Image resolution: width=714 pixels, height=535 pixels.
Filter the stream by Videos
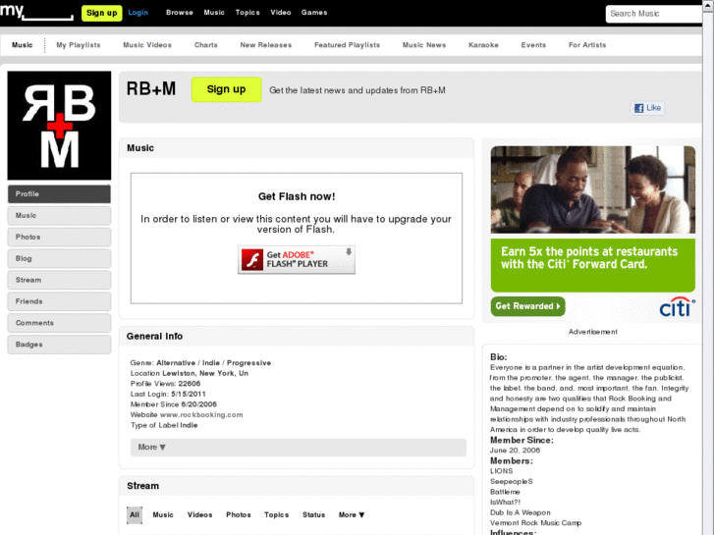tap(200, 515)
